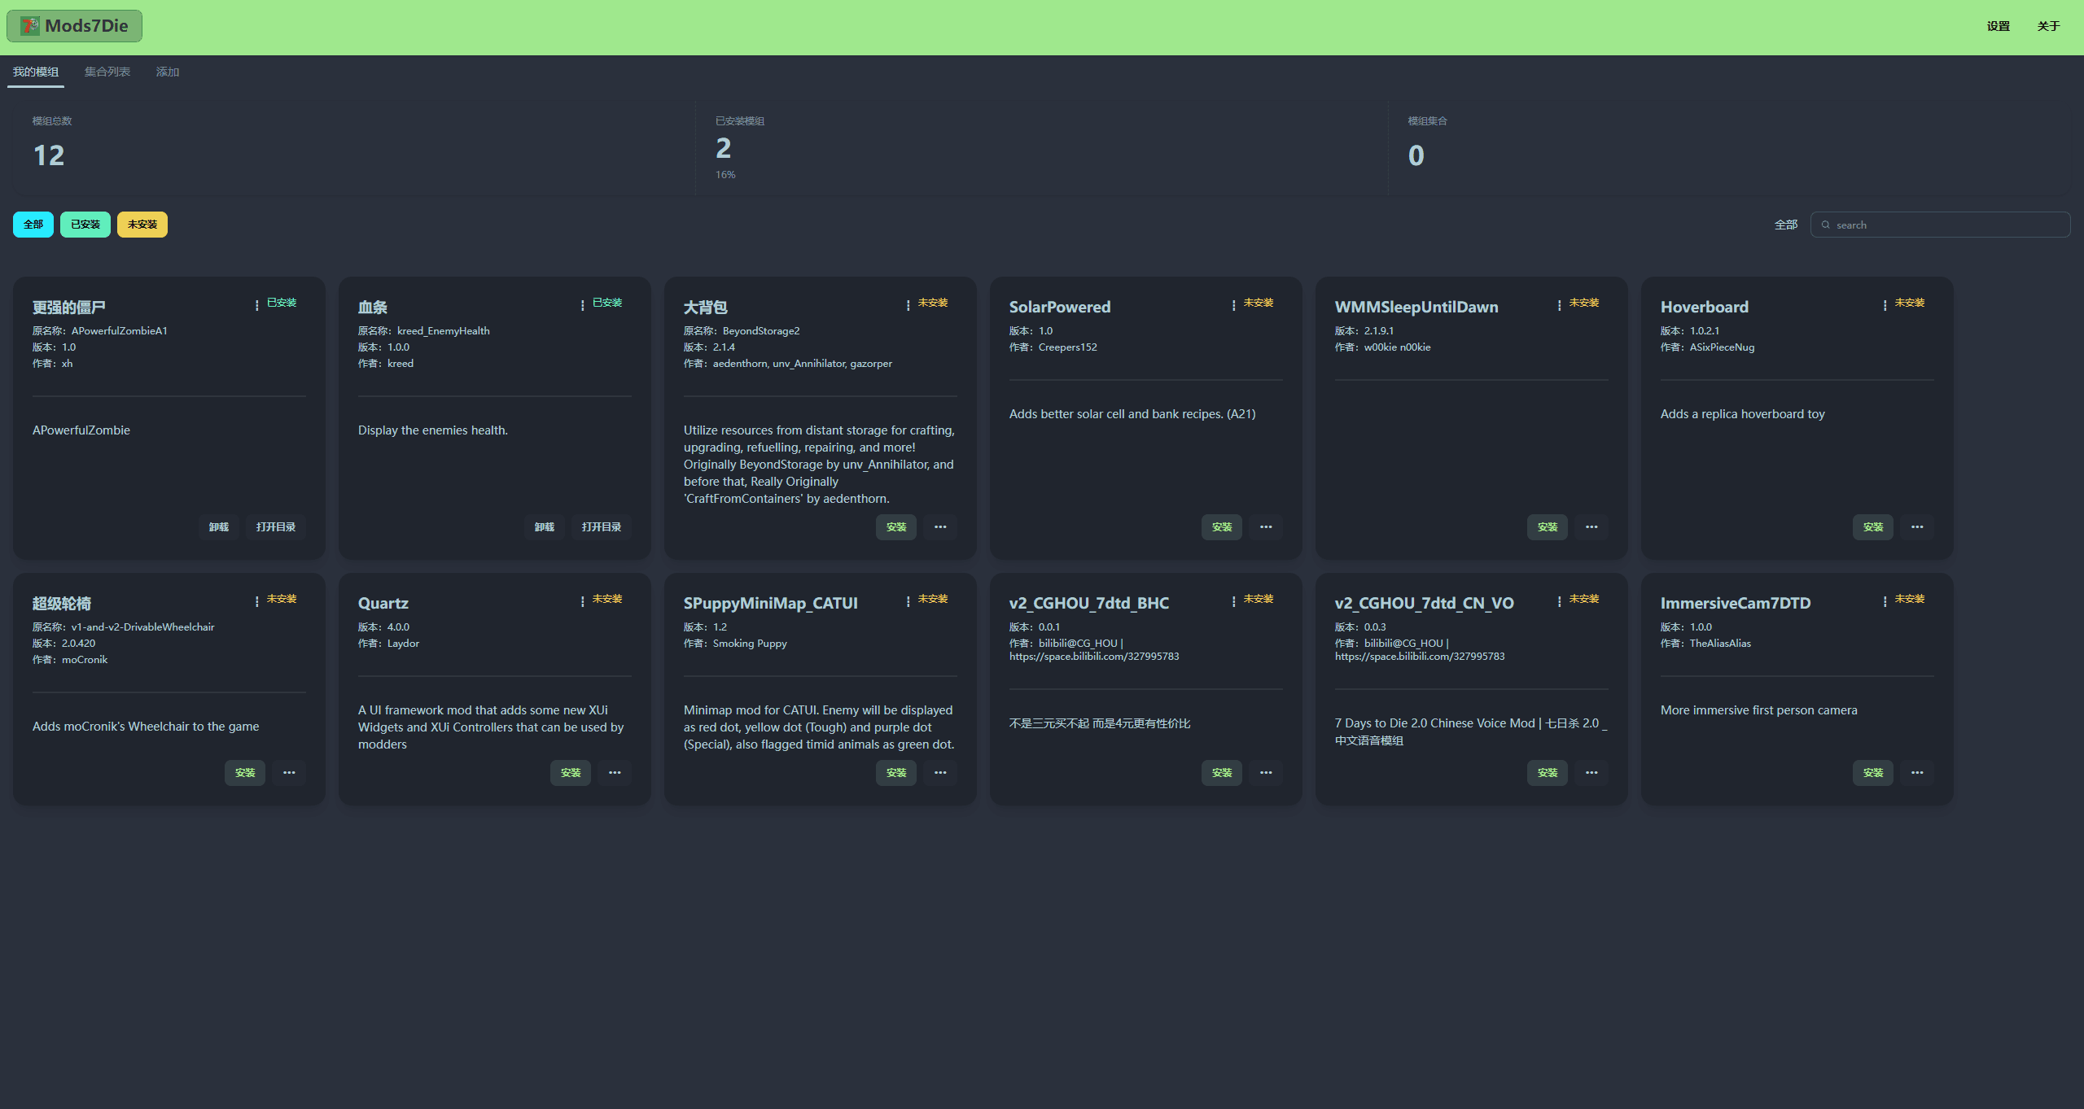Open vertical dots menu on Hoverboard card

[x=1885, y=305]
